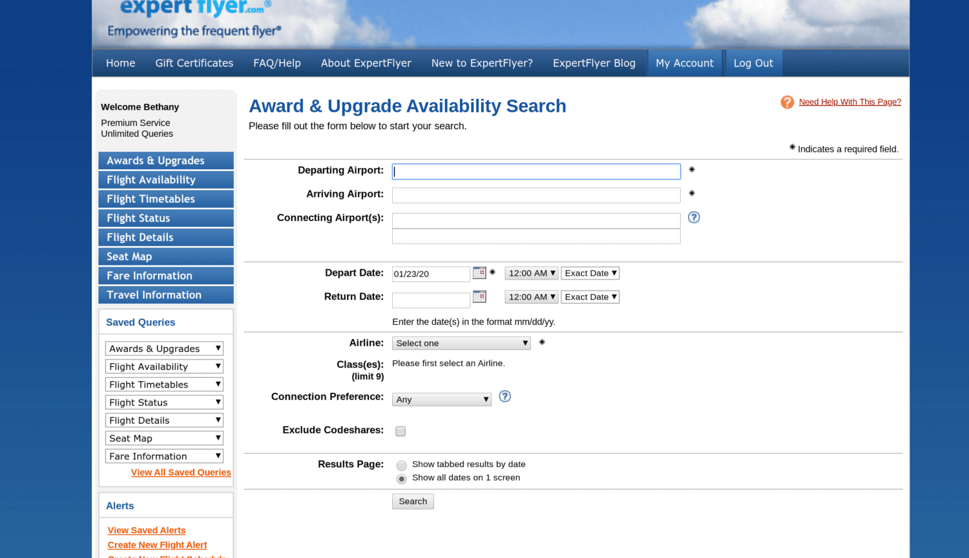Click the Connecting Airport(s) help question icon
Viewport: 969px width, 558px height.
[694, 217]
